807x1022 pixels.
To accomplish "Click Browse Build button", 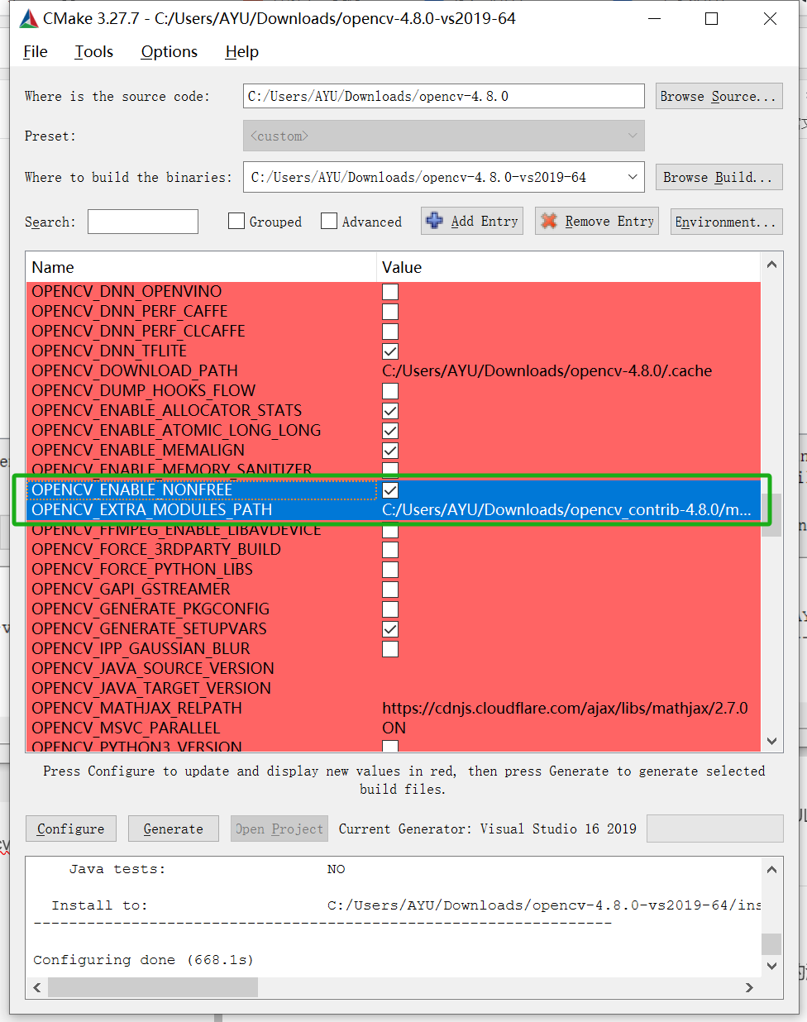I will point(719,177).
